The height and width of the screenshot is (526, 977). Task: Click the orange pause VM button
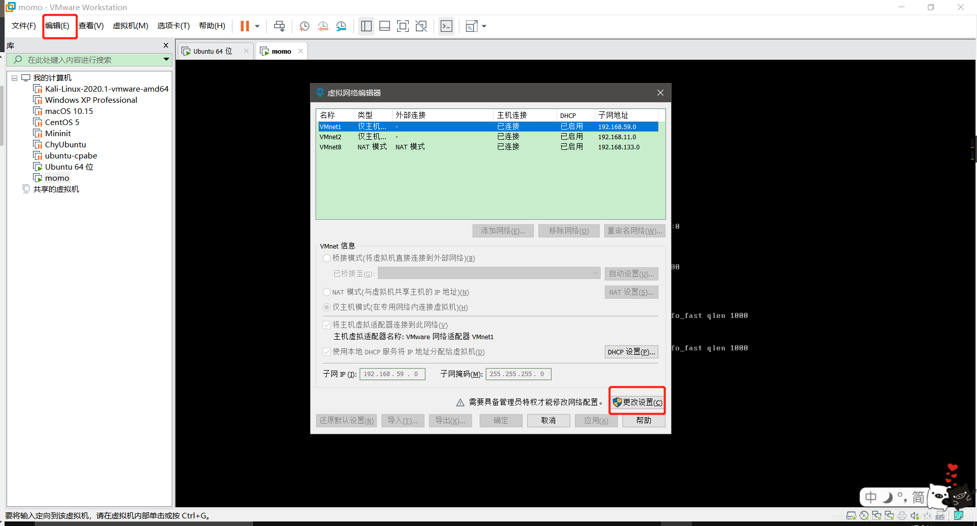click(245, 26)
